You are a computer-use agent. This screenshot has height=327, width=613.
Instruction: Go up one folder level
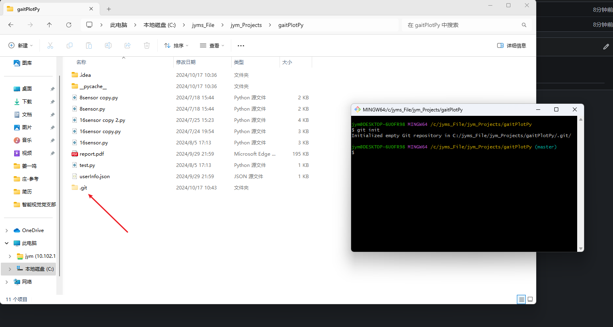pos(49,25)
